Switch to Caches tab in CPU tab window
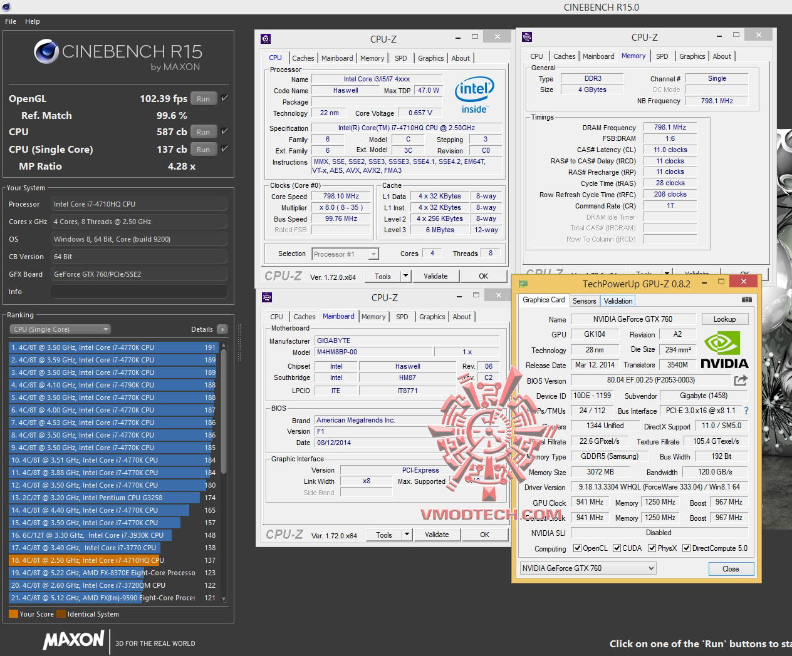Viewport: 792px width, 656px height. 303,58
